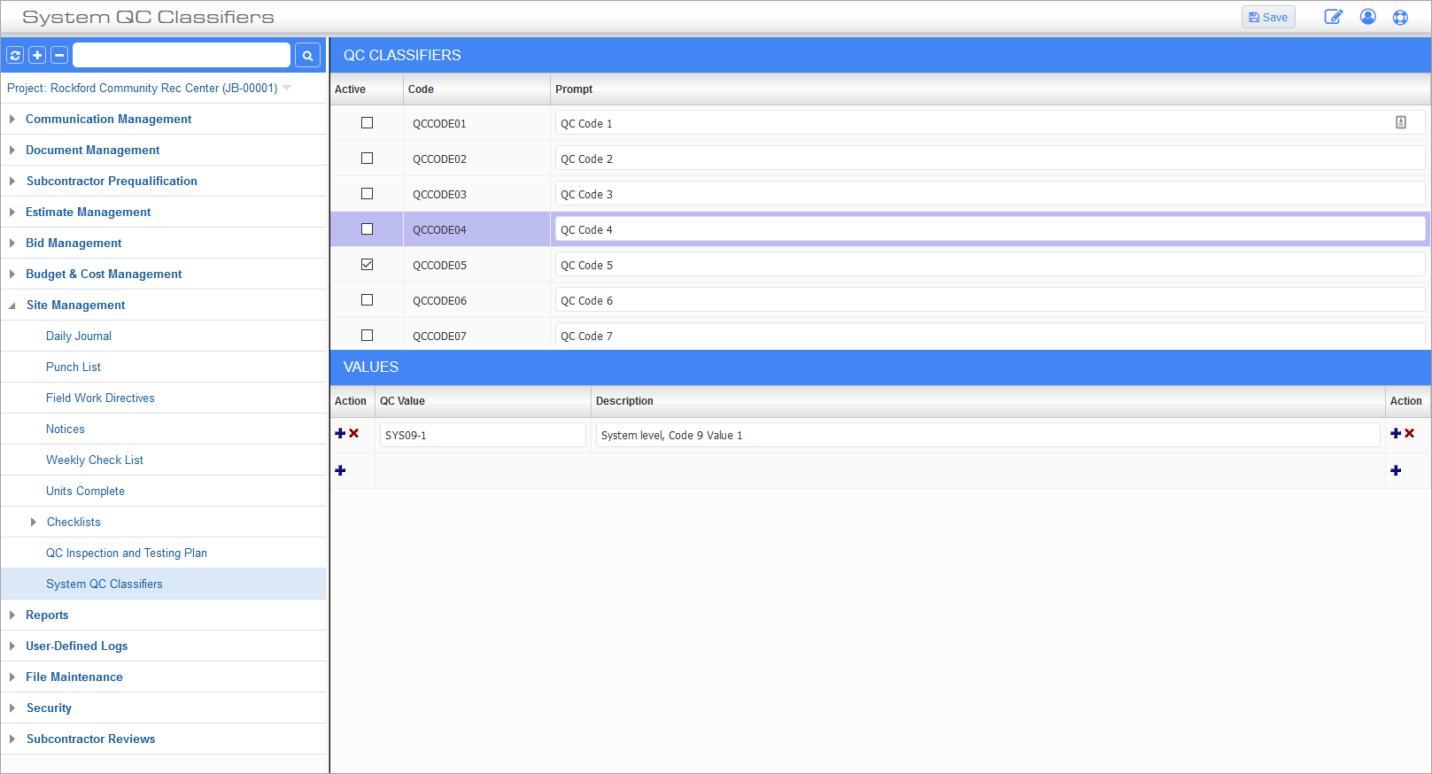Delete SYS09-1 row using right red X
The image size is (1432, 774).
pyautogui.click(x=1410, y=433)
